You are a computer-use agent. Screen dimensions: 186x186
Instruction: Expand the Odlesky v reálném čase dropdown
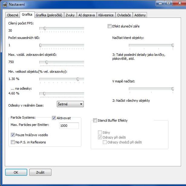(70, 104)
